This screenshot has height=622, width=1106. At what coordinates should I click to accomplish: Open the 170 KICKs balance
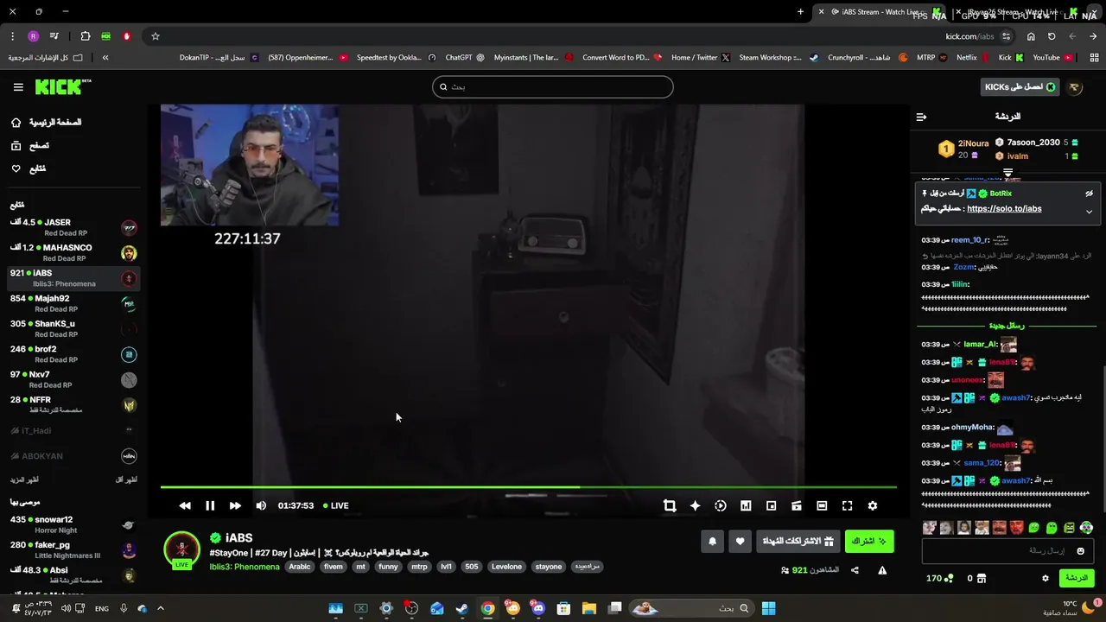[x=940, y=579]
